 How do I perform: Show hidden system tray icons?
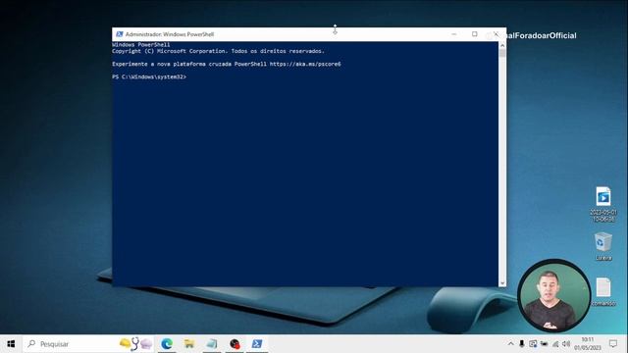tap(510, 343)
